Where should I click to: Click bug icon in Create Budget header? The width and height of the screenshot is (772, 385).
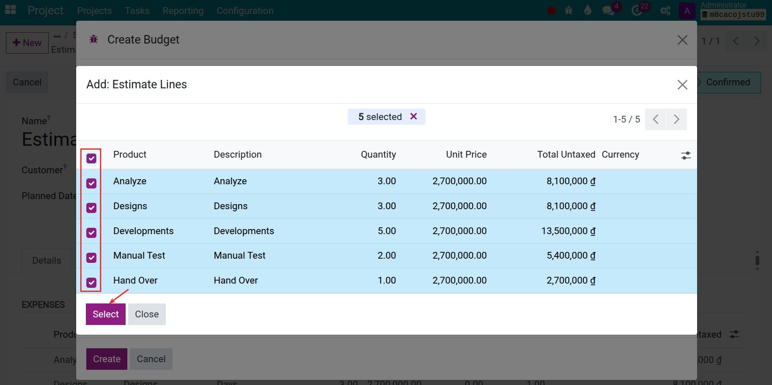[93, 39]
